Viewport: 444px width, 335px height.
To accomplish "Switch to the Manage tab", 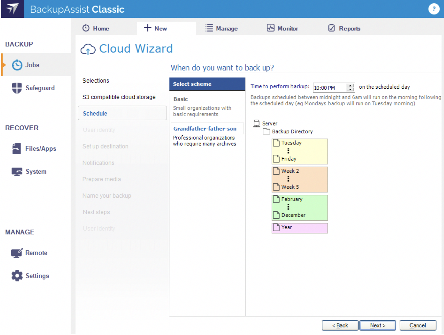I will coord(221,28).
